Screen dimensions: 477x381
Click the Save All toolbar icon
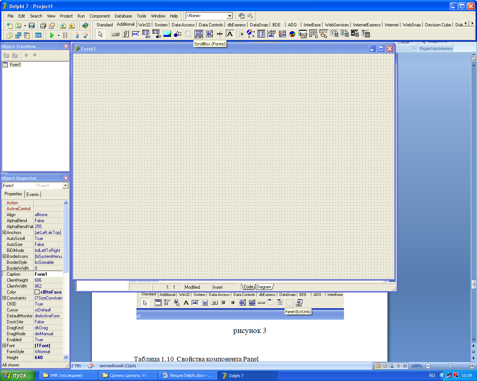coord(43,26)
